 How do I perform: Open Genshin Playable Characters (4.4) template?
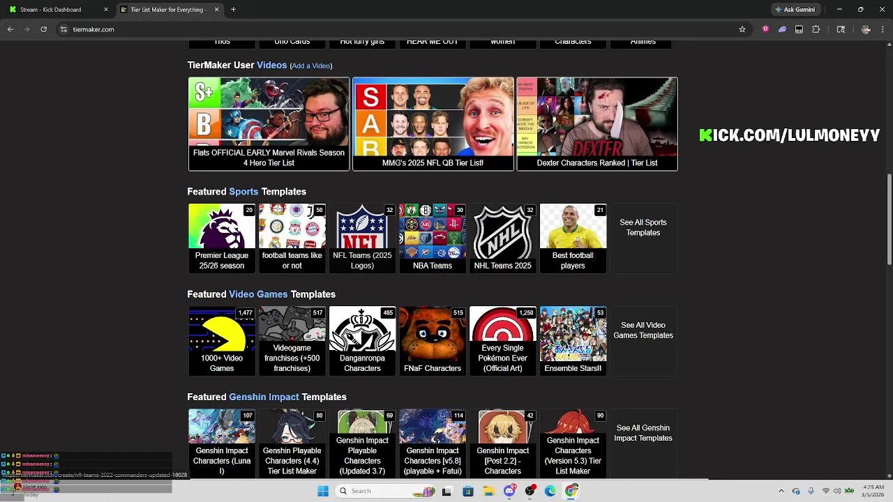(292, 443)
